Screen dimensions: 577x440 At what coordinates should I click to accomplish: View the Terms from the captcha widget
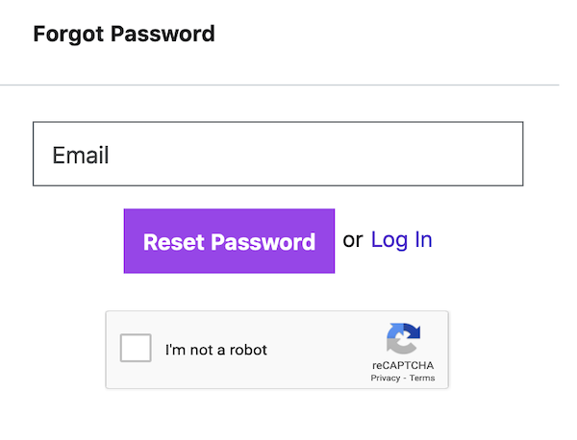pos(422,379)
